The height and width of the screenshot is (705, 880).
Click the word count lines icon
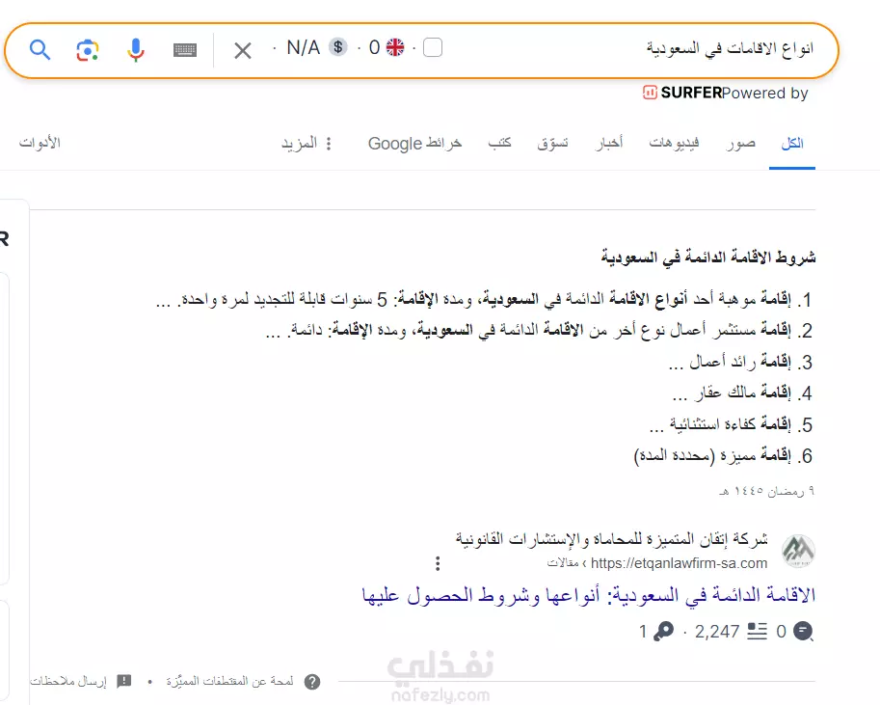point(757,632)
